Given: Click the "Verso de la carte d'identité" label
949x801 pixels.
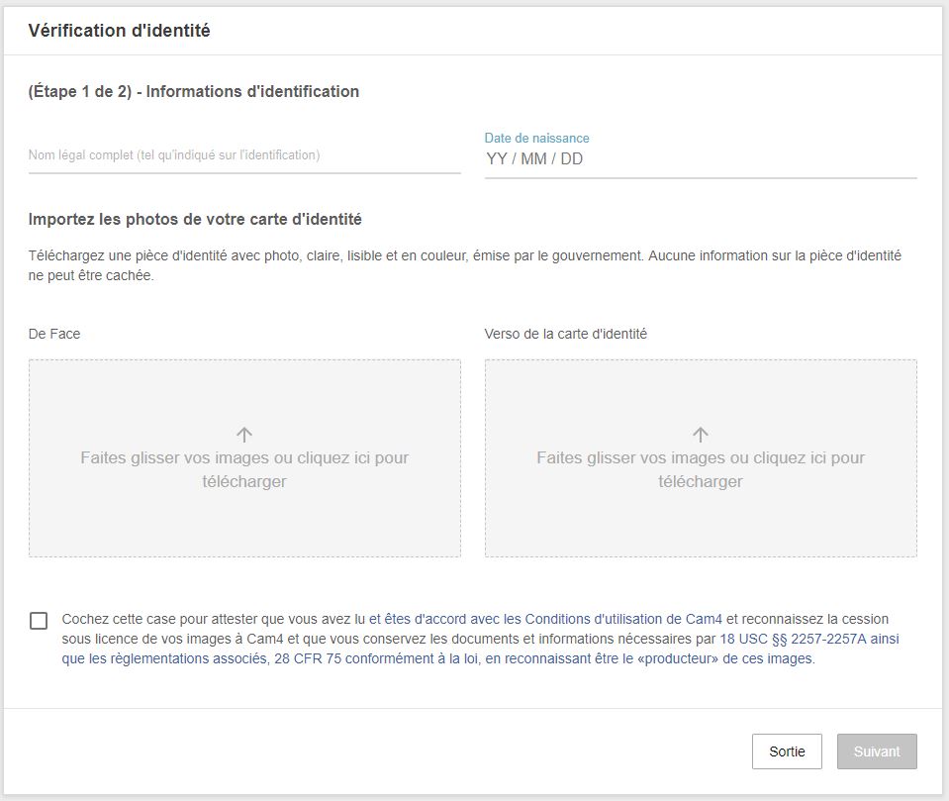Looking at the screenshot, I should tap(565, 335).
